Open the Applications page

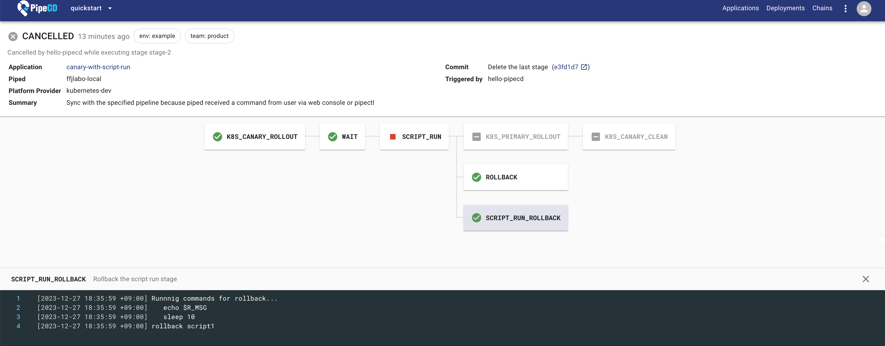[740, 8]
